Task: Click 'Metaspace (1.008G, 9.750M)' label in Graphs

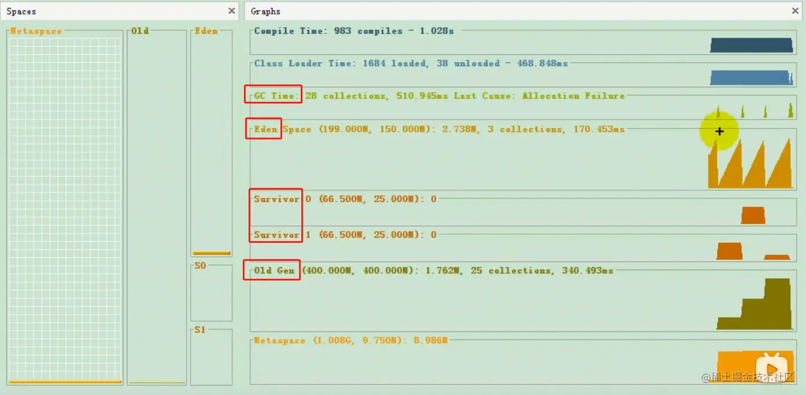Action: [x=331, y=341]
